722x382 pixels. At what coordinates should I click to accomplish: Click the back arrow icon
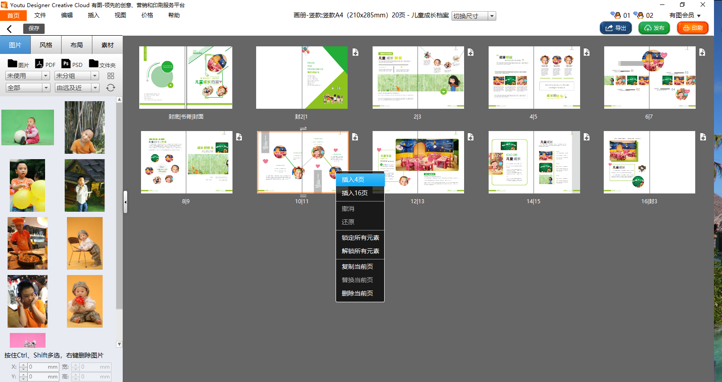point(9,29)
